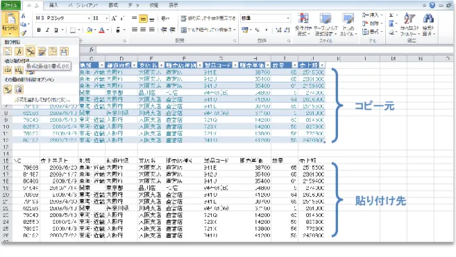Open the Borders dropdown arrow

(79, 30)
